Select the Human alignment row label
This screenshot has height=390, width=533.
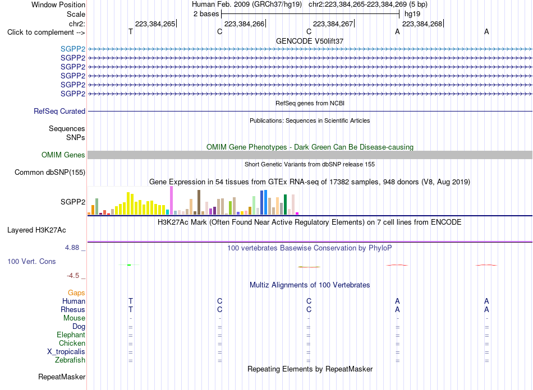(73, 301)
